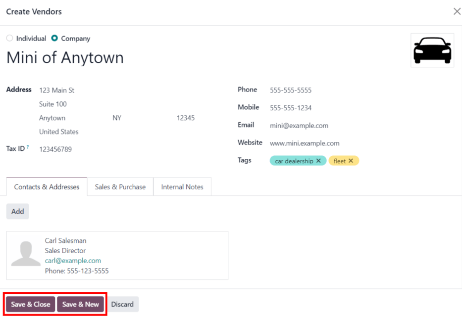The image size is (462, 318).
Task: Discard the vendor changes
Action: point(122,304)
